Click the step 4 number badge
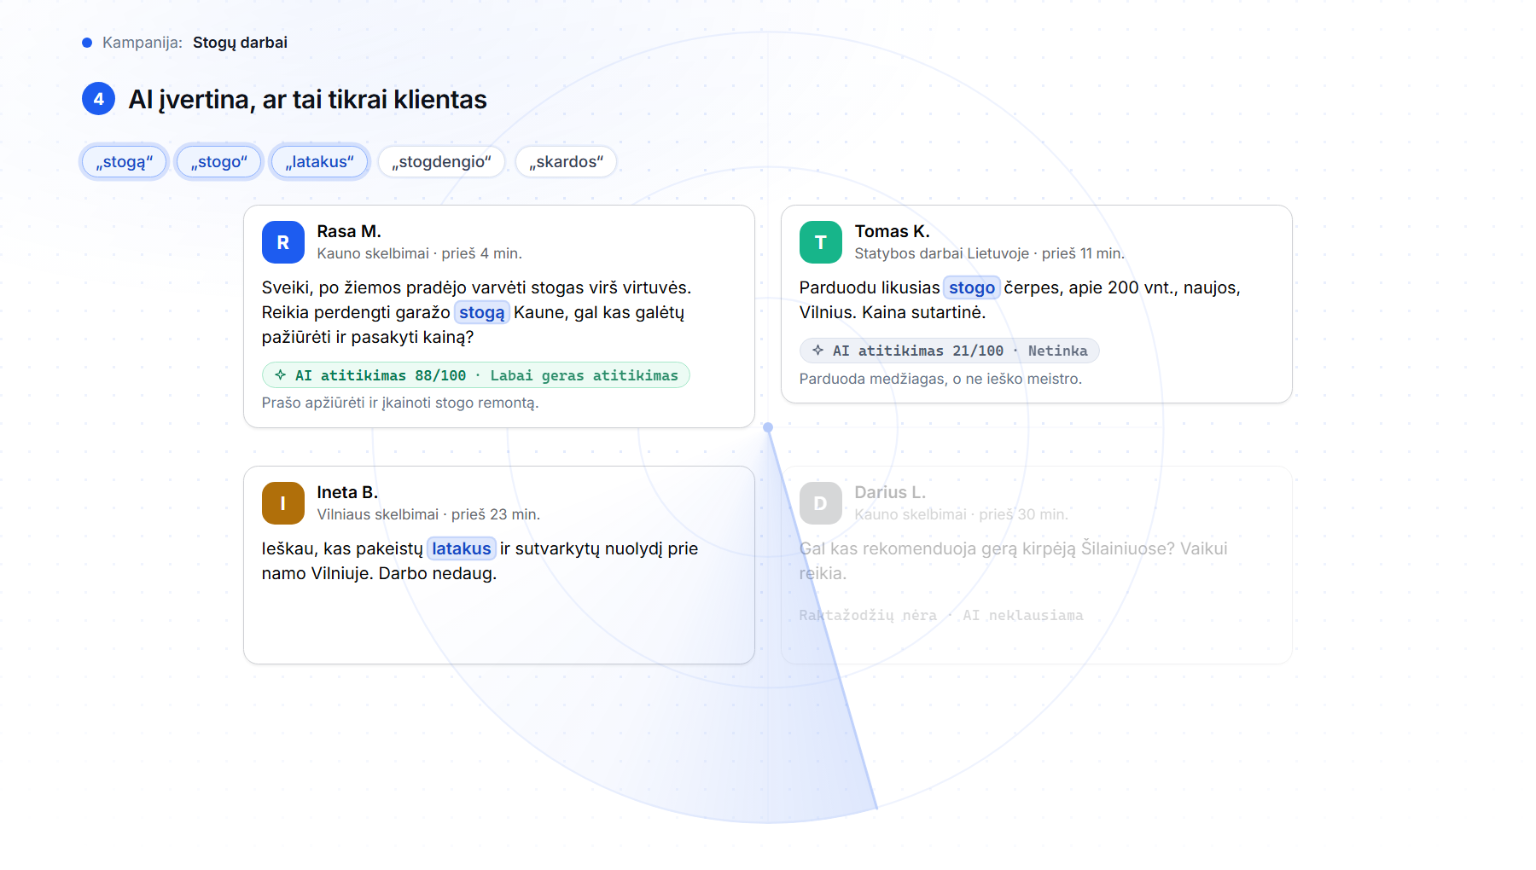The image size is (1536, 870). (x=99, y=99)
